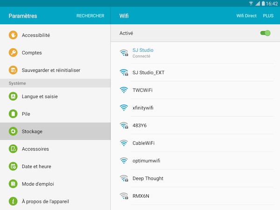Tap the 16:42 clock
The width and height of the screenshot is (280, 210).
[x=272, y=4]
